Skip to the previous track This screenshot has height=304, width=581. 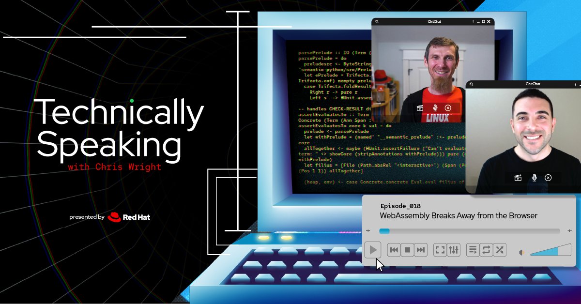(x=394, y=250)
